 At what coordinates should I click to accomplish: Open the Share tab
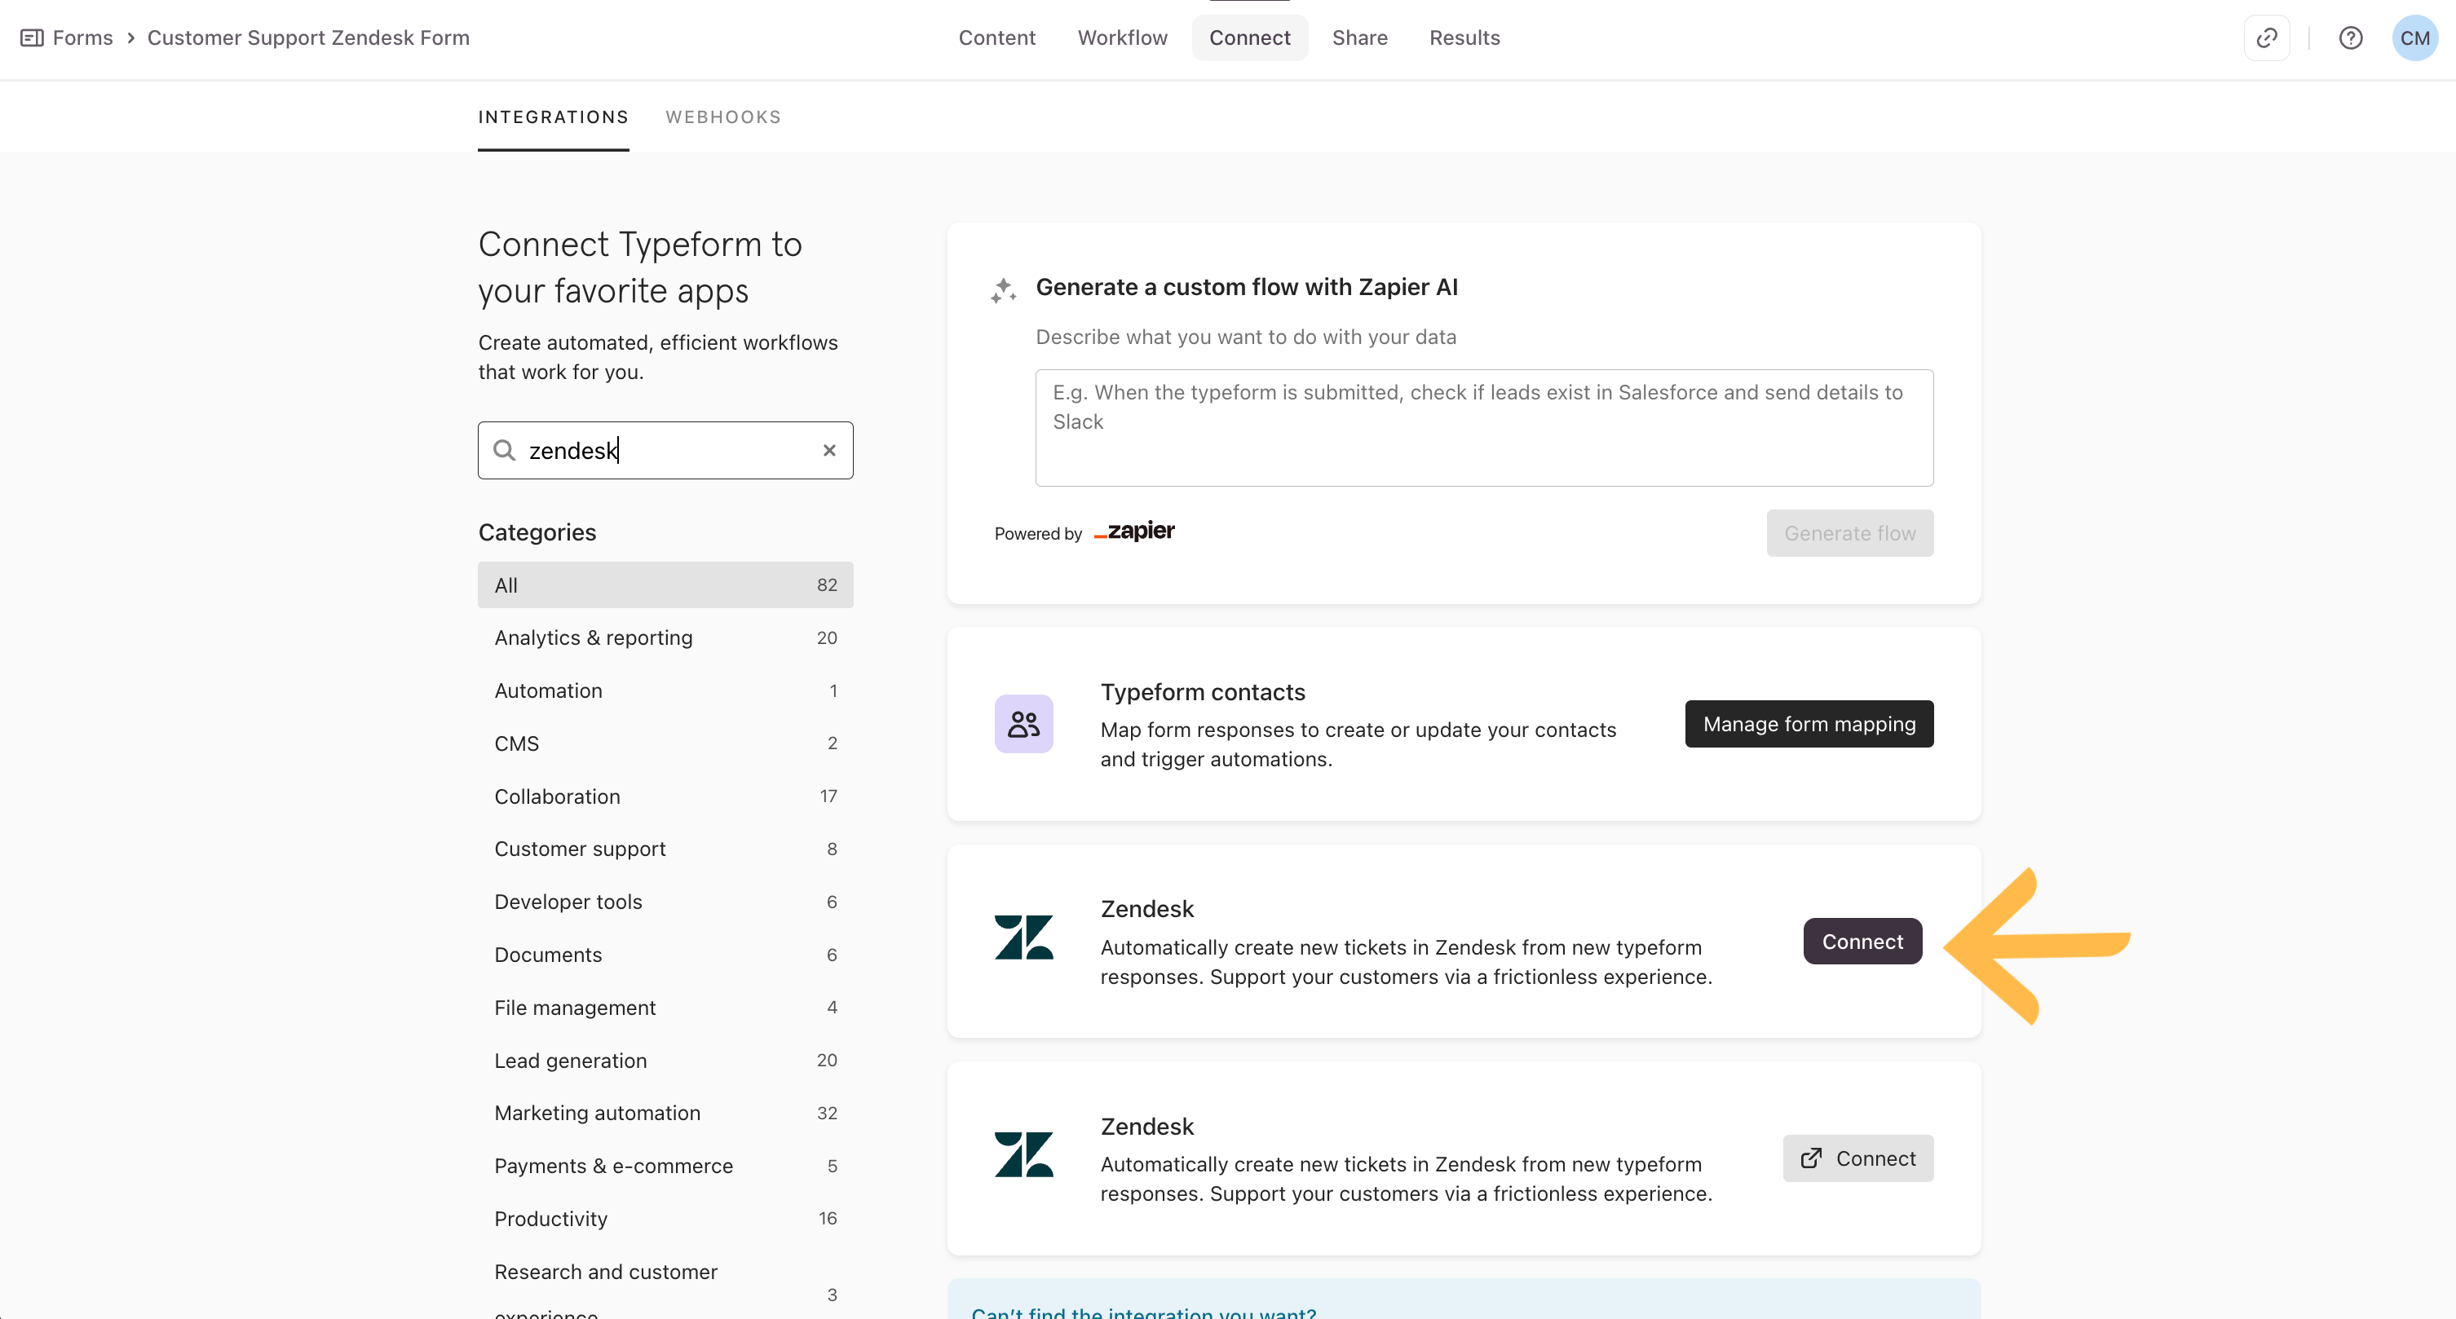click(1358, 38)
